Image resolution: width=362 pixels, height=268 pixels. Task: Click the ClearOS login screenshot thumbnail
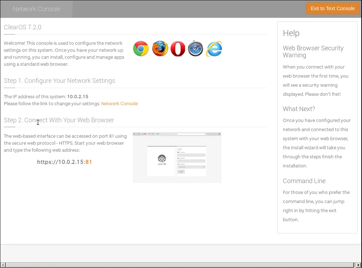coord(177,158)
